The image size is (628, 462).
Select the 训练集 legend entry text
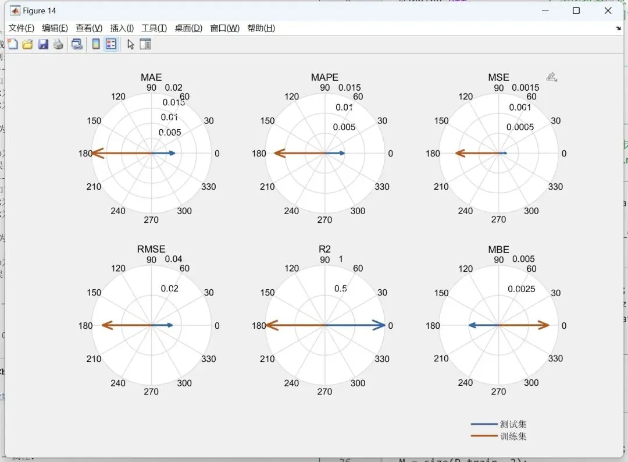tap(513, 436)
